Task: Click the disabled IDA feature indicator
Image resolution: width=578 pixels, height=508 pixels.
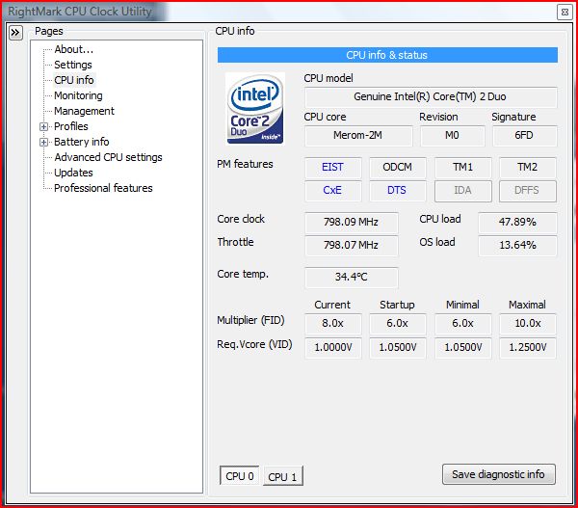Action: point(462,191)
